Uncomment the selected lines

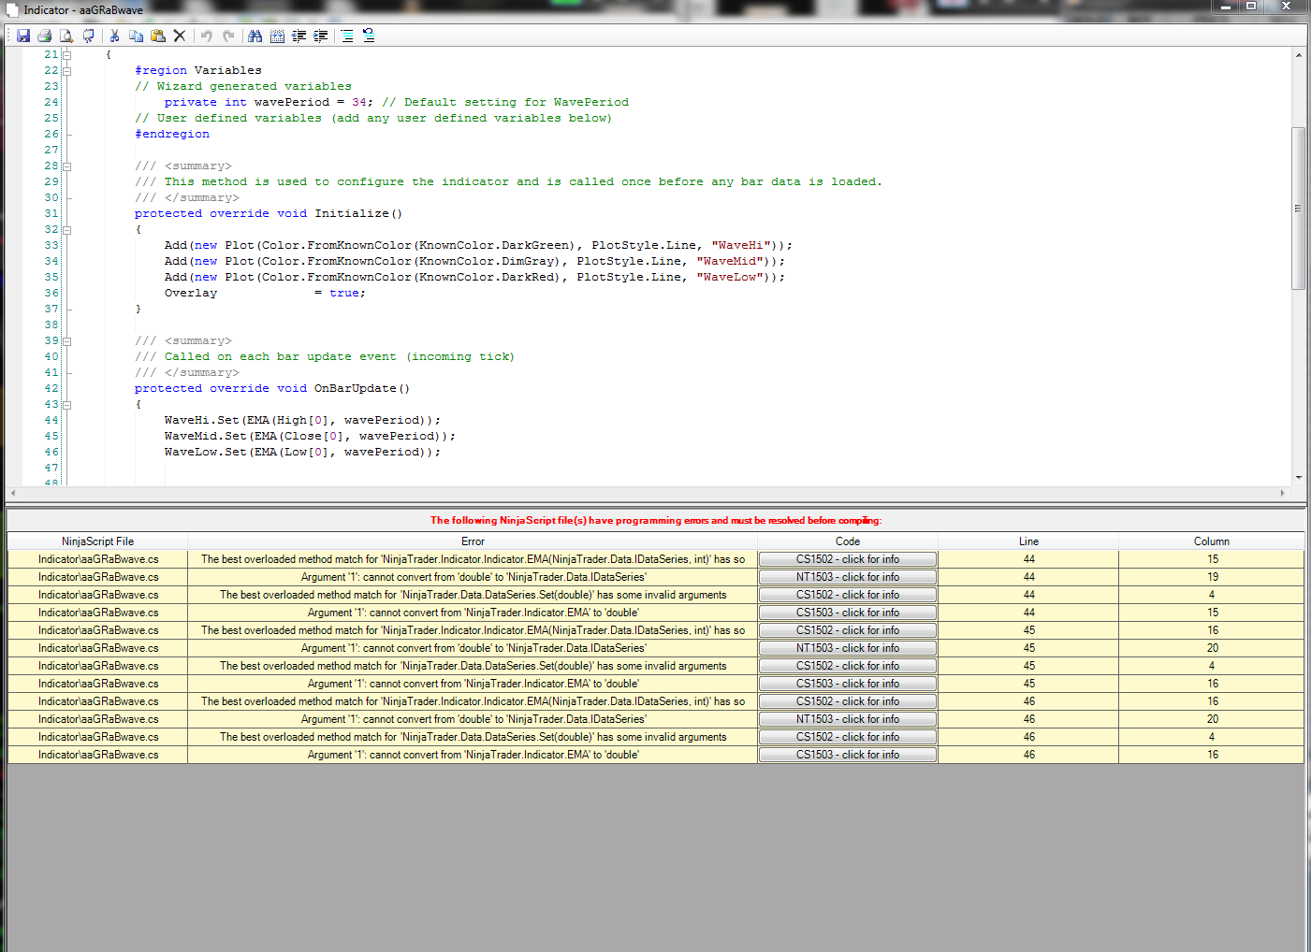[369, 36]
